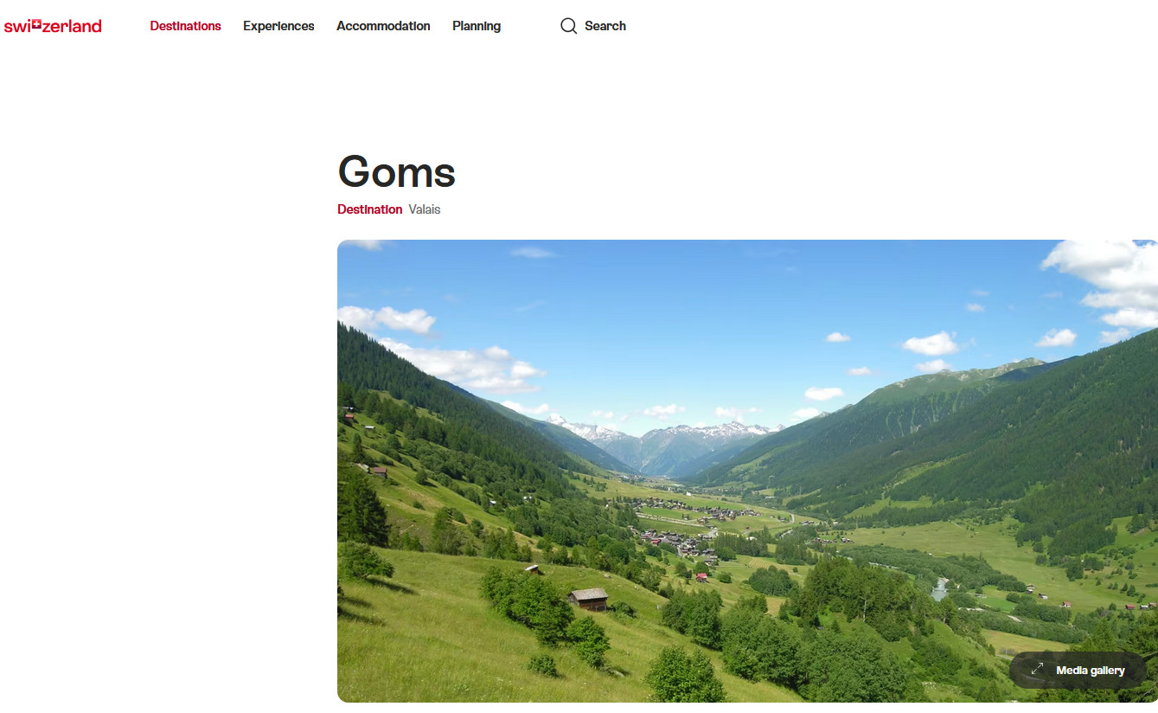Click the expand arrows icon in Media gallery
The width and height of the screenshot is (1158, 713).
1037,671
